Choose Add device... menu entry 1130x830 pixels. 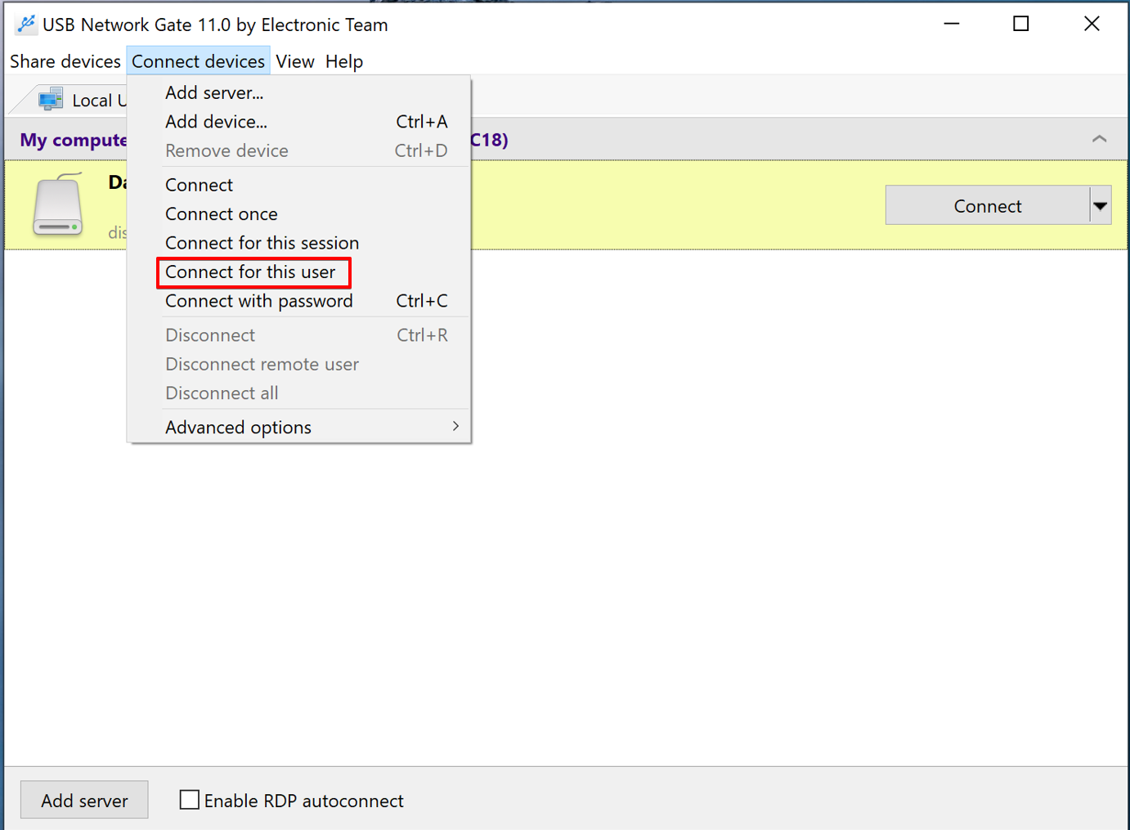(216, 122)
